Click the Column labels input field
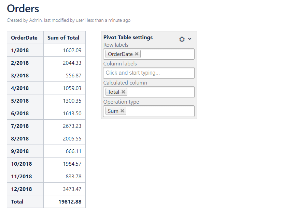This screenshot has width=296, height=210. (149, 73)
